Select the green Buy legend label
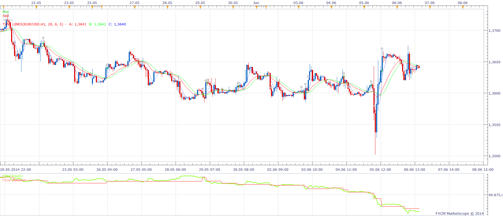Viewport: 503px width, 216px height. click(x=6, y=12)
